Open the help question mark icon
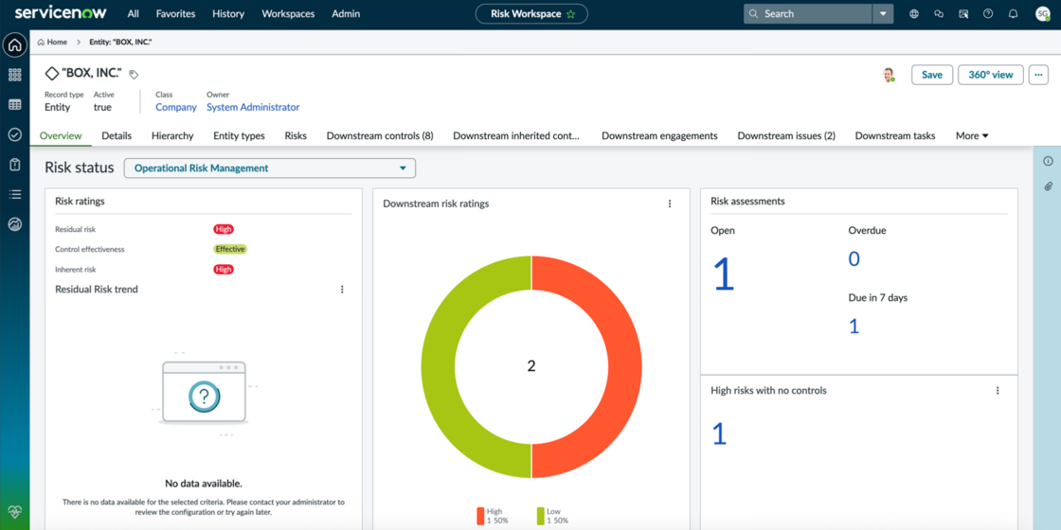1061x530 pixels. click(988, 13)
